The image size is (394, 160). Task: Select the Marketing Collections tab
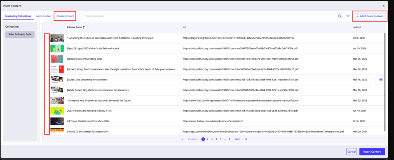click(x=18, y=16)
